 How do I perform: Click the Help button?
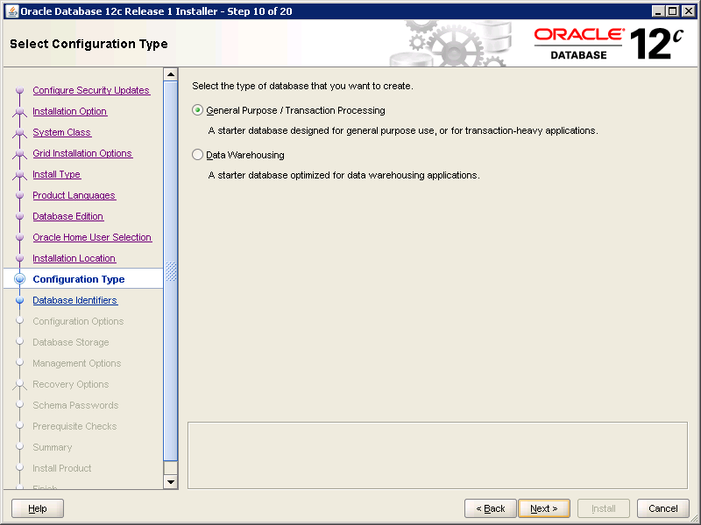[38, 508]
